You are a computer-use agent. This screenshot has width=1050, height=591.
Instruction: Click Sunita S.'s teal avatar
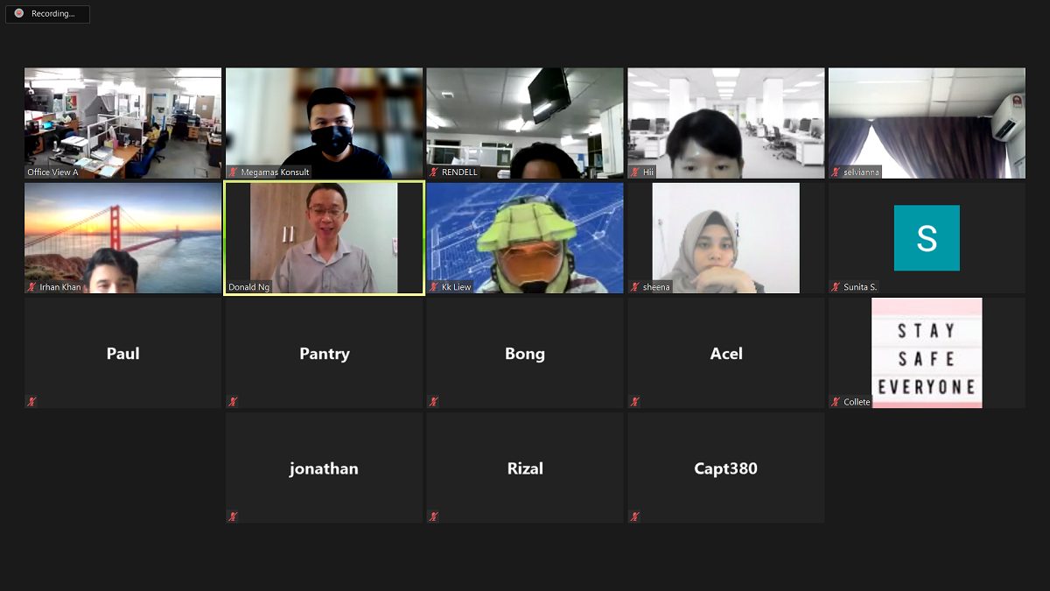point(927,238)
